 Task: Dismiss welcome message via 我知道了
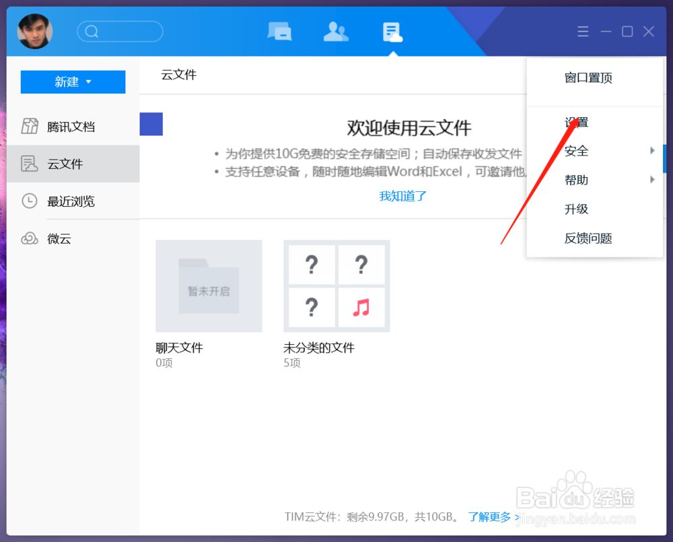coord(402,195)
